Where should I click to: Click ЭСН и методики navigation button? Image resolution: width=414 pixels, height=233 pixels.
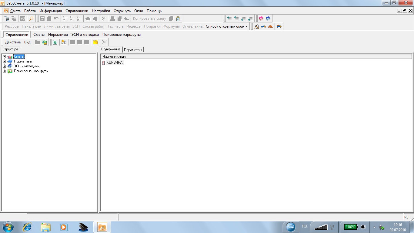(x=85, y=35)
